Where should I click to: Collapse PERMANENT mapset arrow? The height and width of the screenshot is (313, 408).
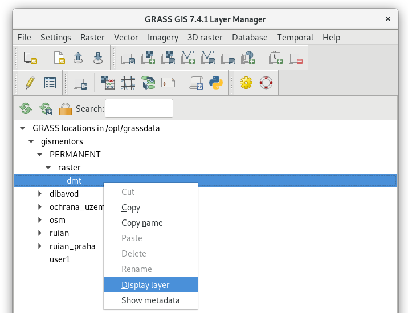[x=39, y=155]
